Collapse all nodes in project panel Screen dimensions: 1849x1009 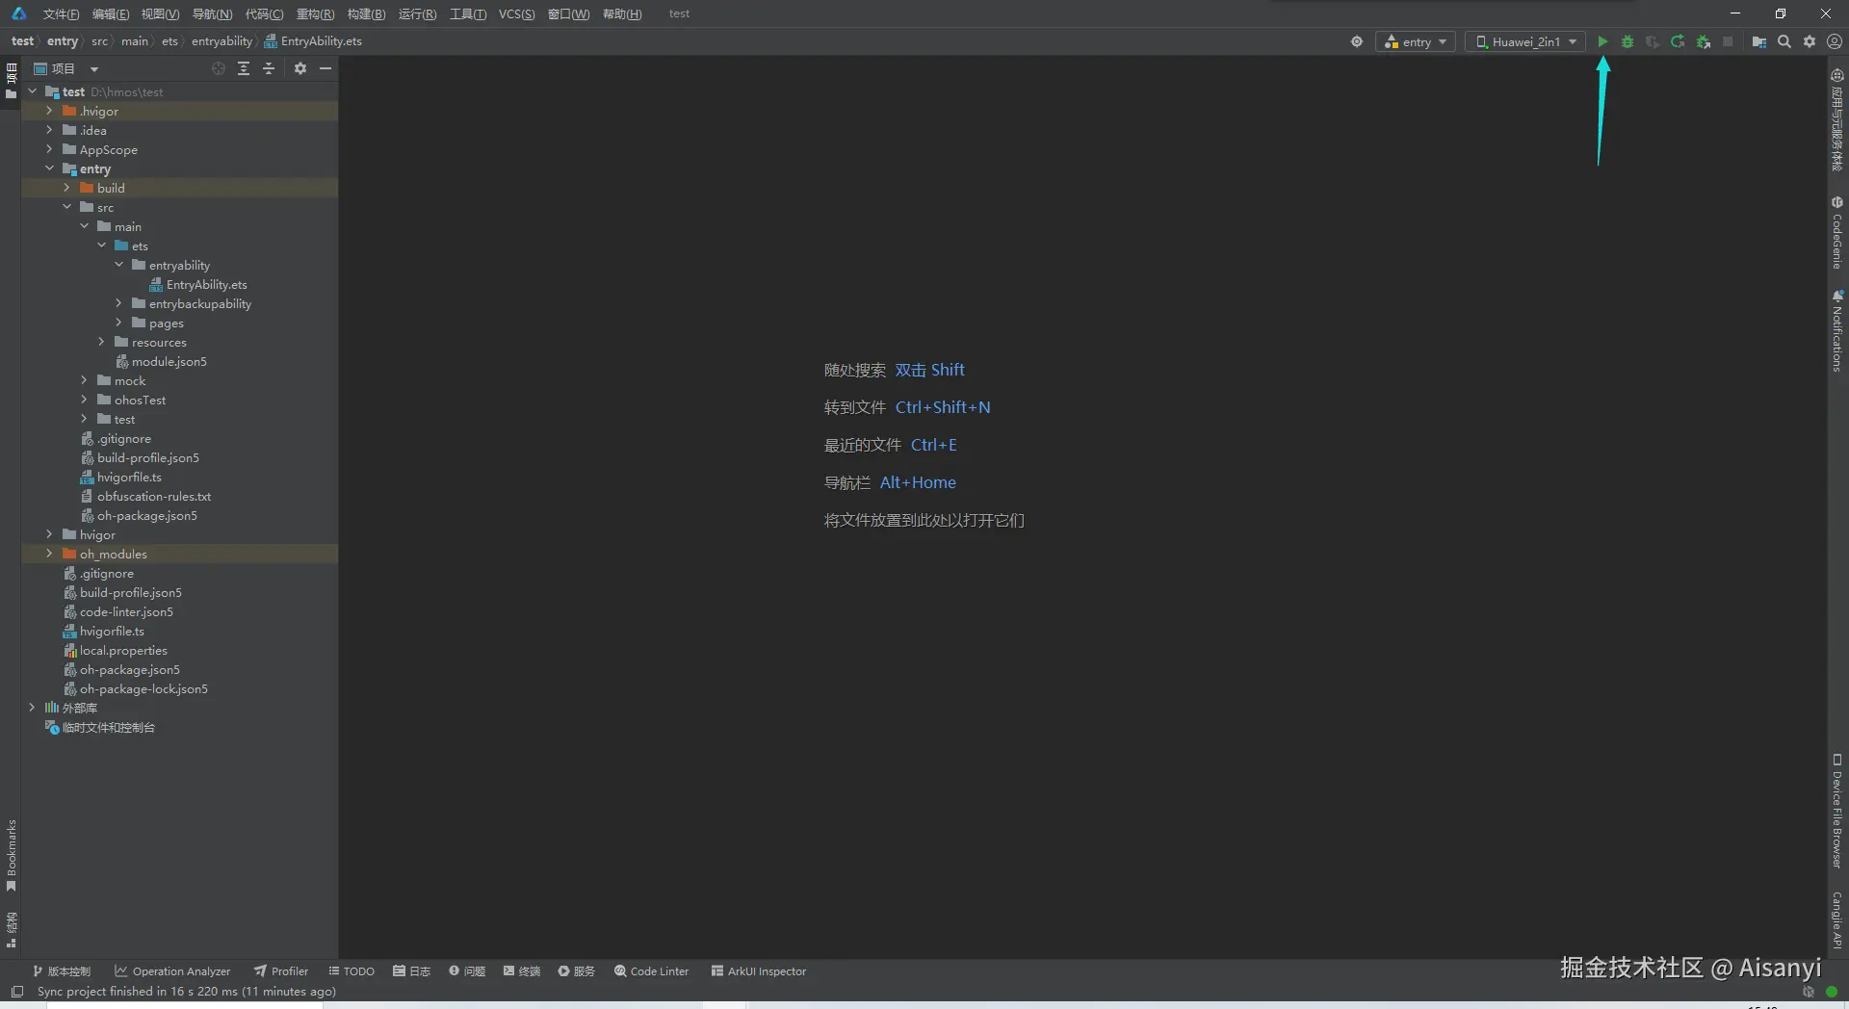pyautogui.click(x=269, y=68)
